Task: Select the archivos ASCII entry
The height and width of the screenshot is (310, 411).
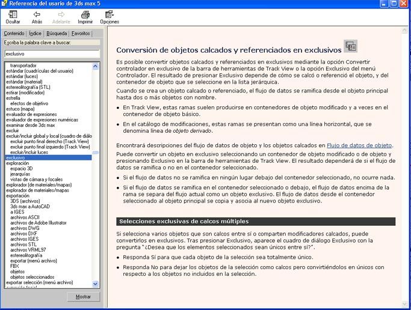Action: 25,217
